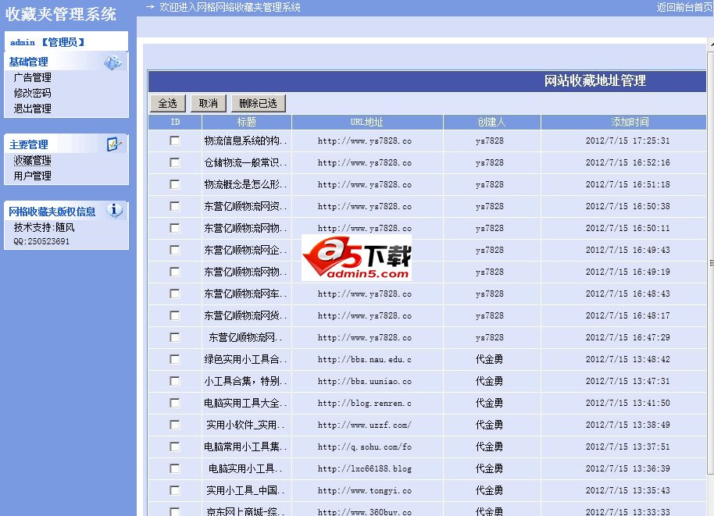The width and height of the screenshot is (714, 516).
Task: Click the clipboard icon beside 主要管理 header
Action: click(112, 144)
